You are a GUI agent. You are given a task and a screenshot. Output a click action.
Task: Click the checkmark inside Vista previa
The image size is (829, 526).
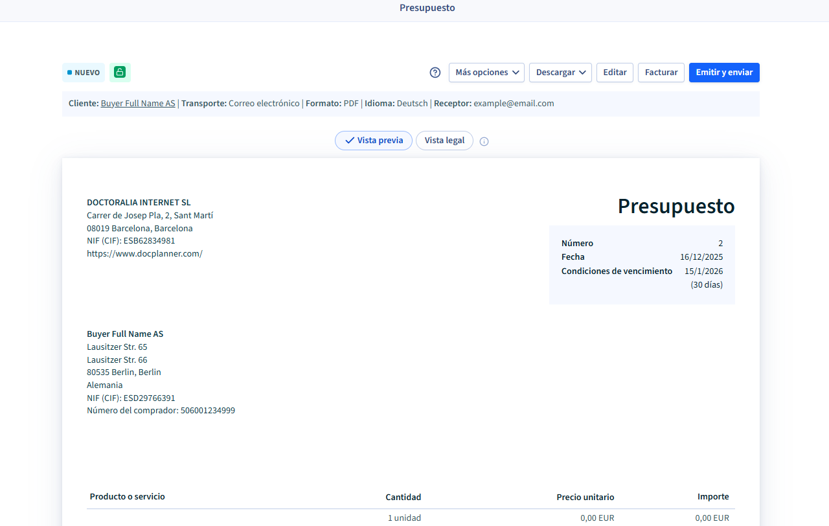pos(350,140)
